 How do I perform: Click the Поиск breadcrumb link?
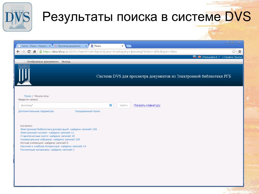click(28, 96)
